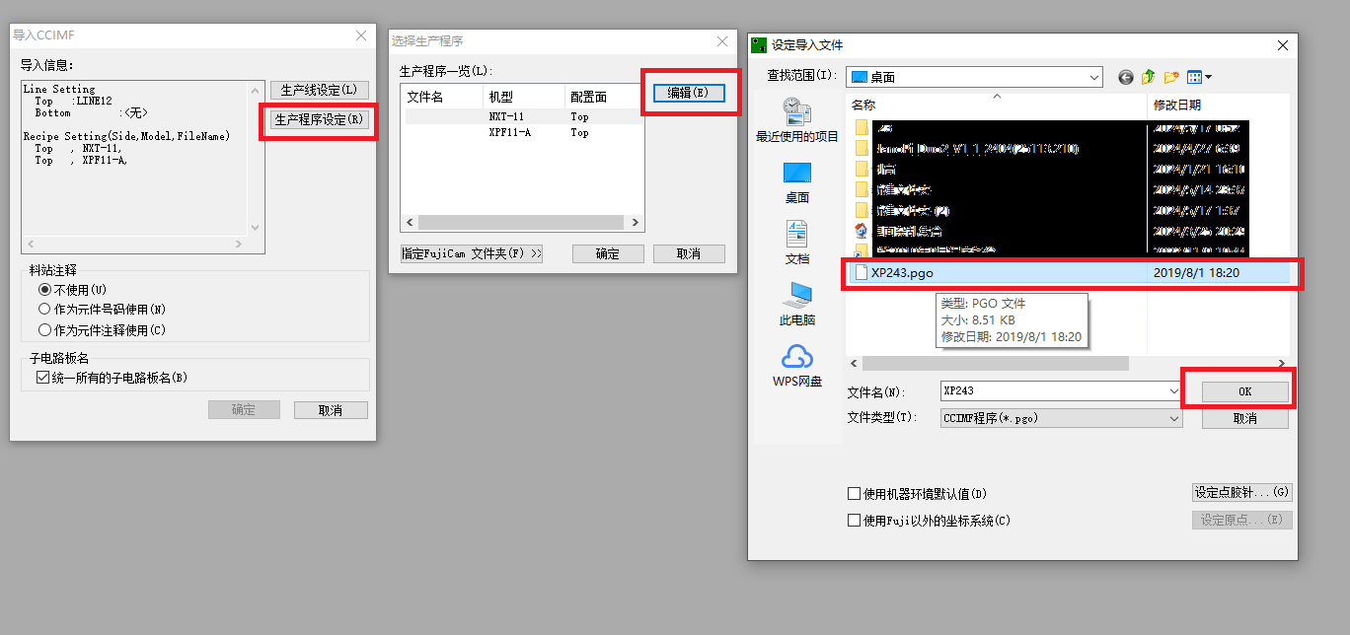Screen dimensions: 1350x635
Task: Select the 不使用 radio option
Action: click(44, 290)
